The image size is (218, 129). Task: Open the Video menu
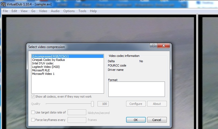point(43,11)
